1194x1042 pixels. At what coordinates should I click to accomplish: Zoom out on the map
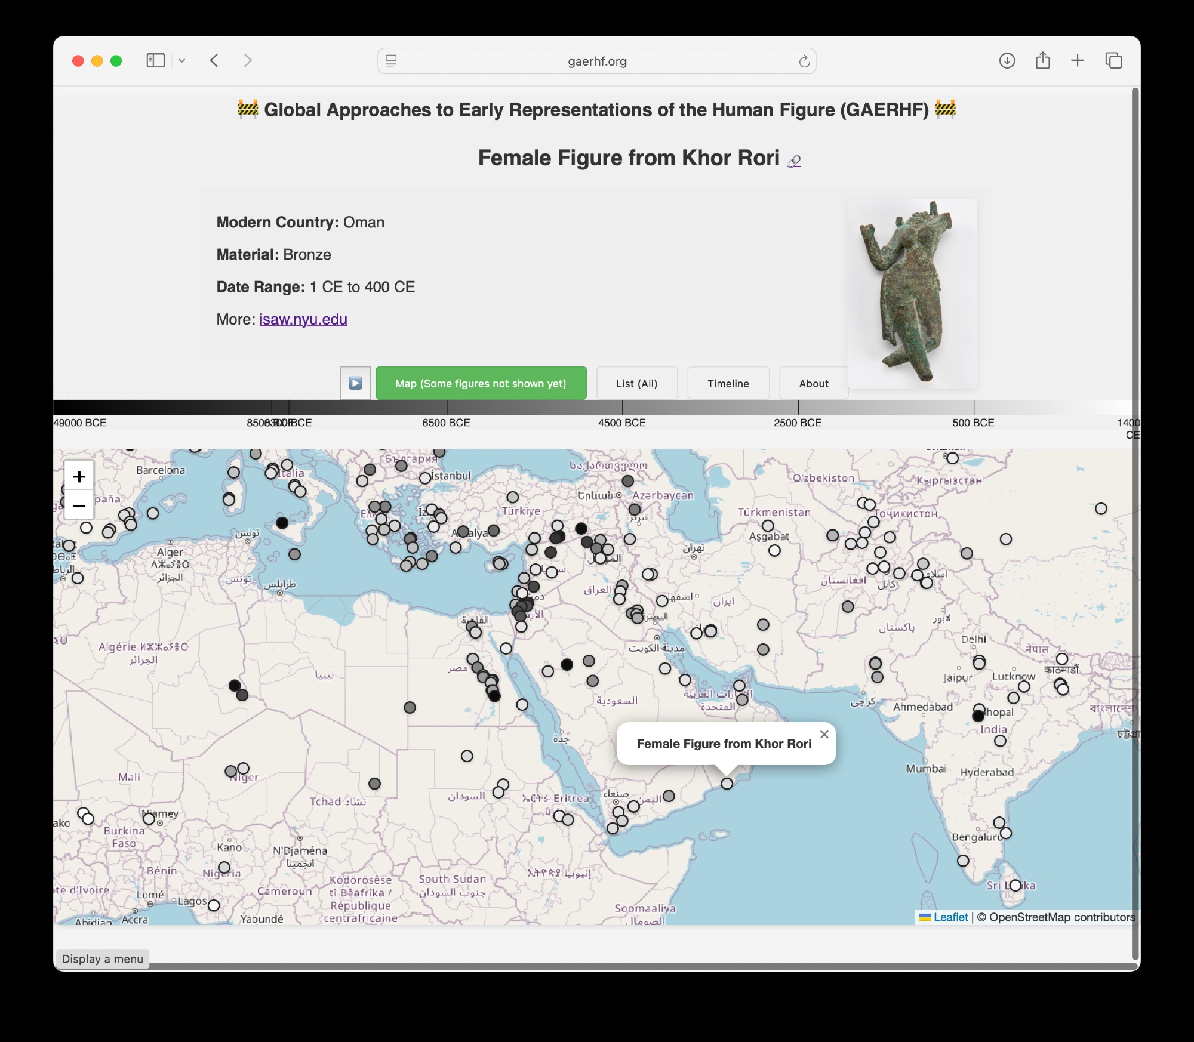coord(79,505)
